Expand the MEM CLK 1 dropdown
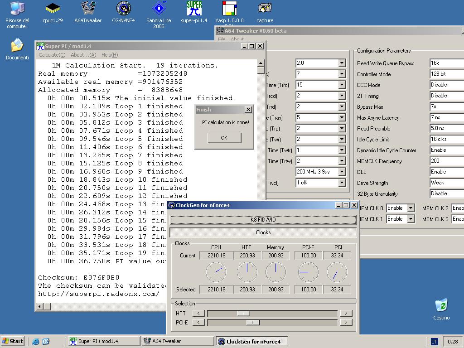The image size is (464, 348). pos(411,219)
